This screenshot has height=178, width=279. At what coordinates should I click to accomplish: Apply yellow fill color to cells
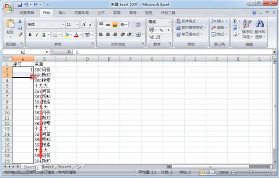pos(67,35)
